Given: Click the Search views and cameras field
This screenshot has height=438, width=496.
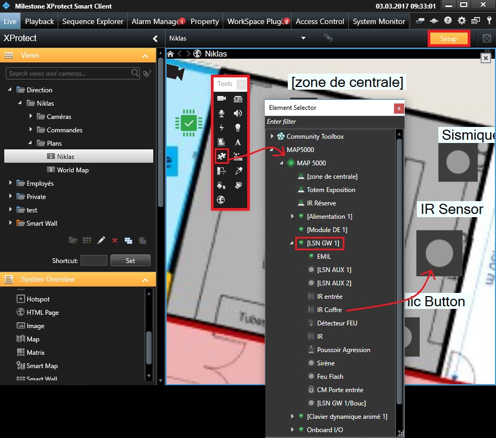Looking at the screenshot, I should [68, 74].
